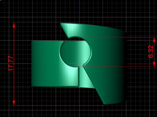Select the 6.32 dimension label
Image resolution: width=157 pixels, height=117 pixels.
click(151, 52)
